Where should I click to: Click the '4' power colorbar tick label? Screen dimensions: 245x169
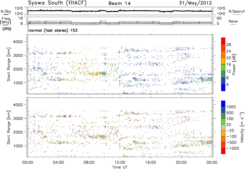coord(227,85)
